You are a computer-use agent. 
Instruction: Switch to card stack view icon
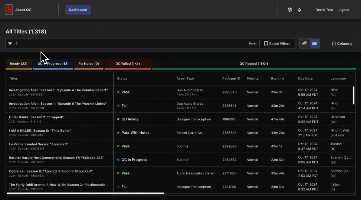coord(305,43)
